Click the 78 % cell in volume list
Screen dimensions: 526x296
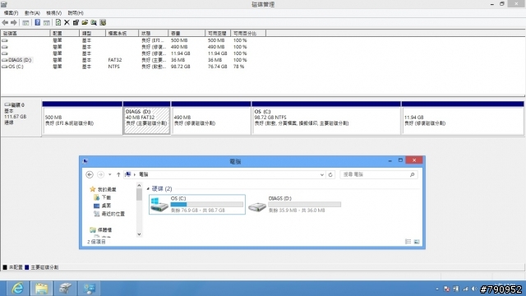[x=238, y=67]
